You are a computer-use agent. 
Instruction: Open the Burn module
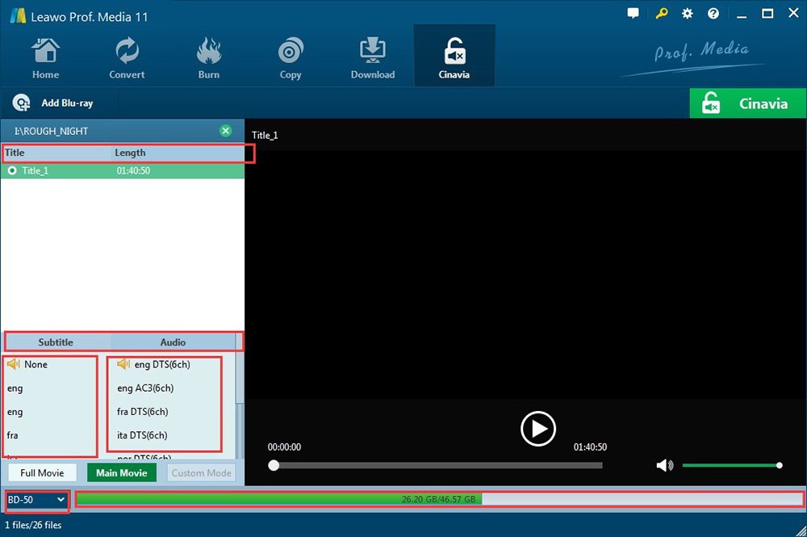point(208,57)
